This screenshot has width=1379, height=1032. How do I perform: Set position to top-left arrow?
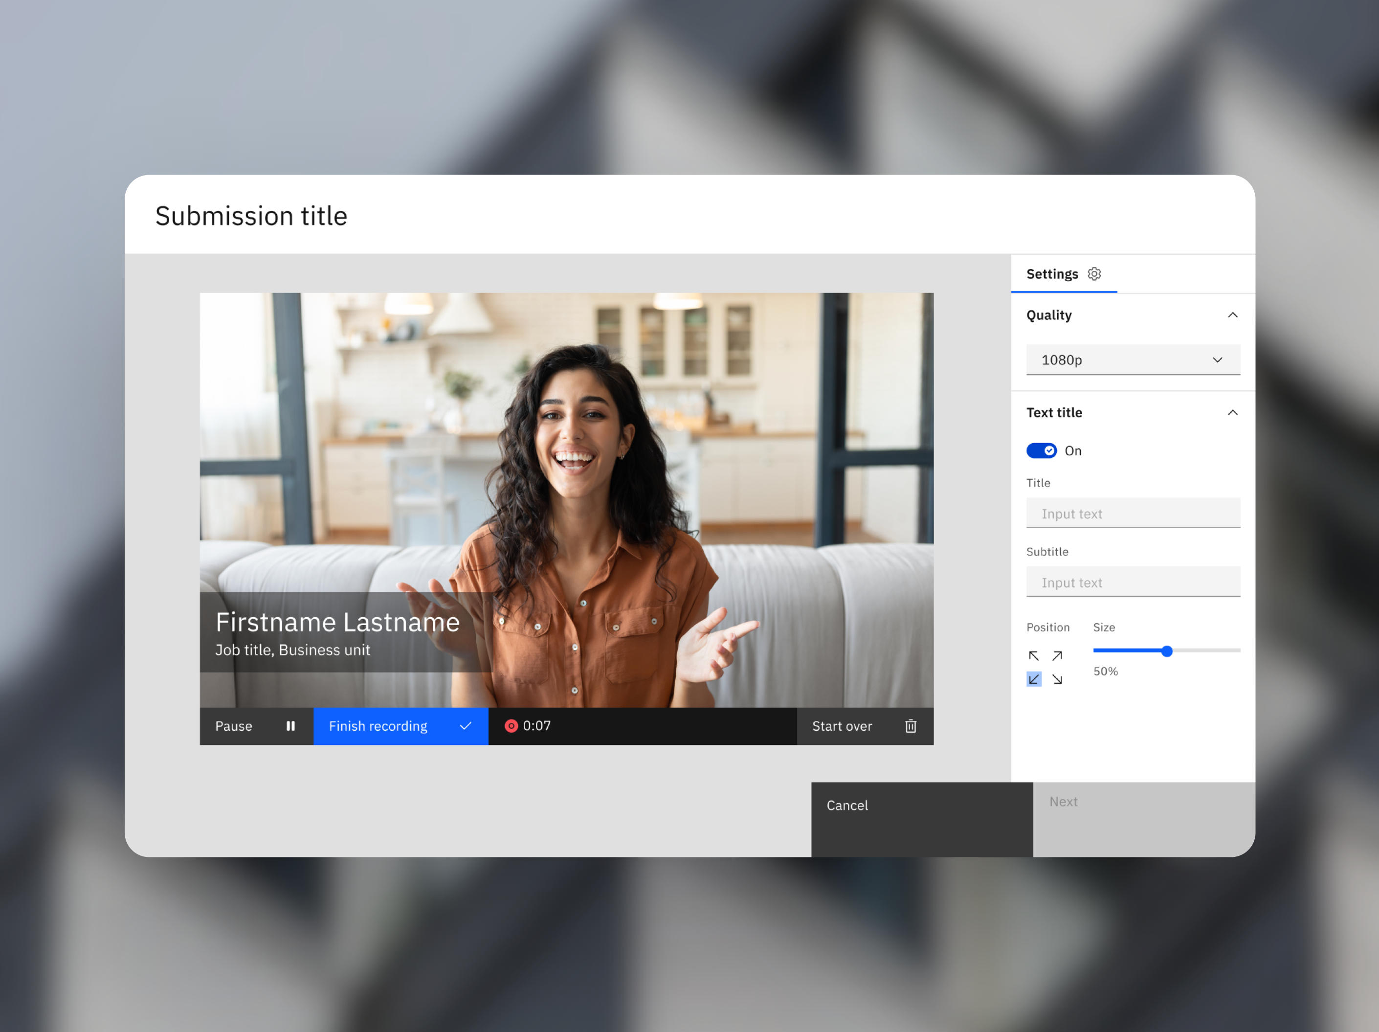click(x=1034, y=656)
